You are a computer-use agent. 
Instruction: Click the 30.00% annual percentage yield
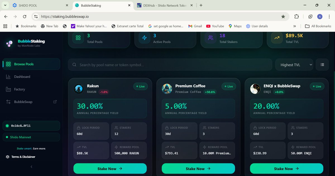[x=90, y=106]
